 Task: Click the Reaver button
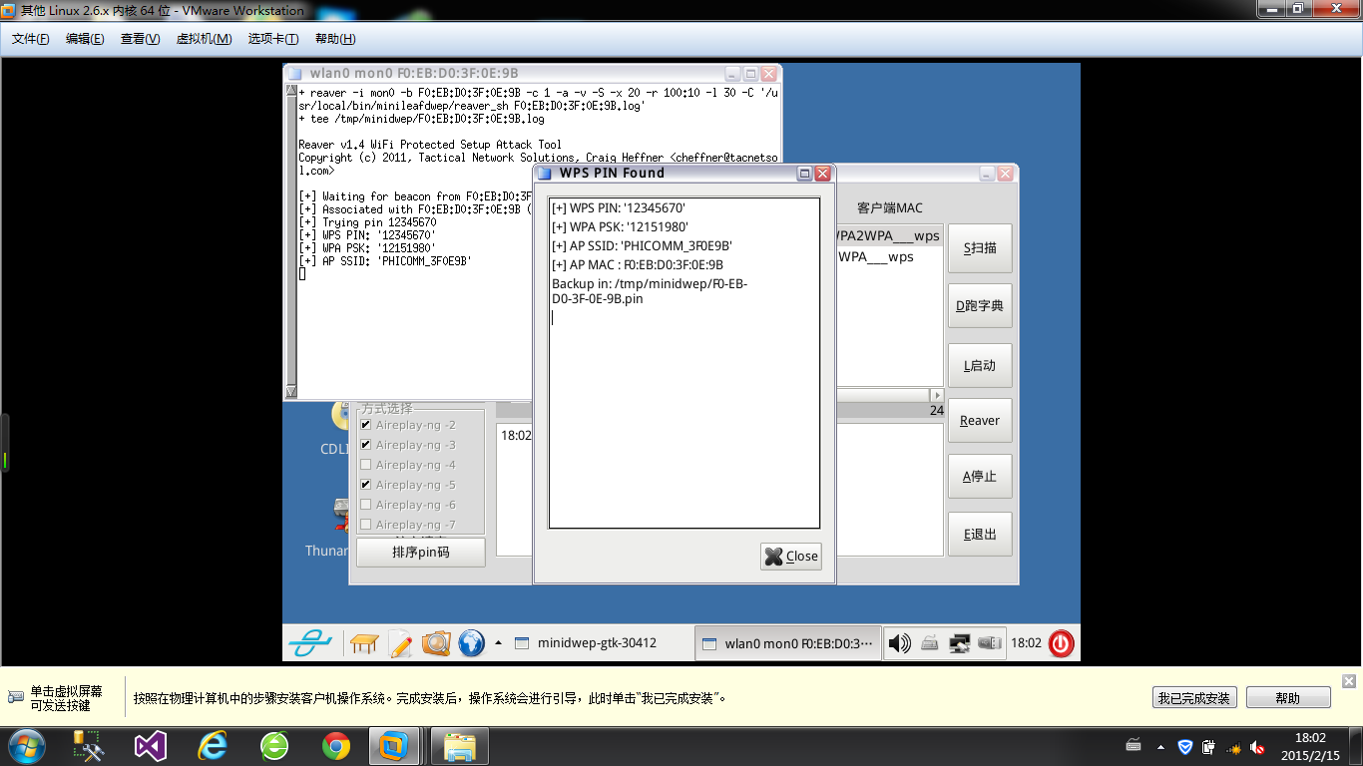[x=980, y=420]
